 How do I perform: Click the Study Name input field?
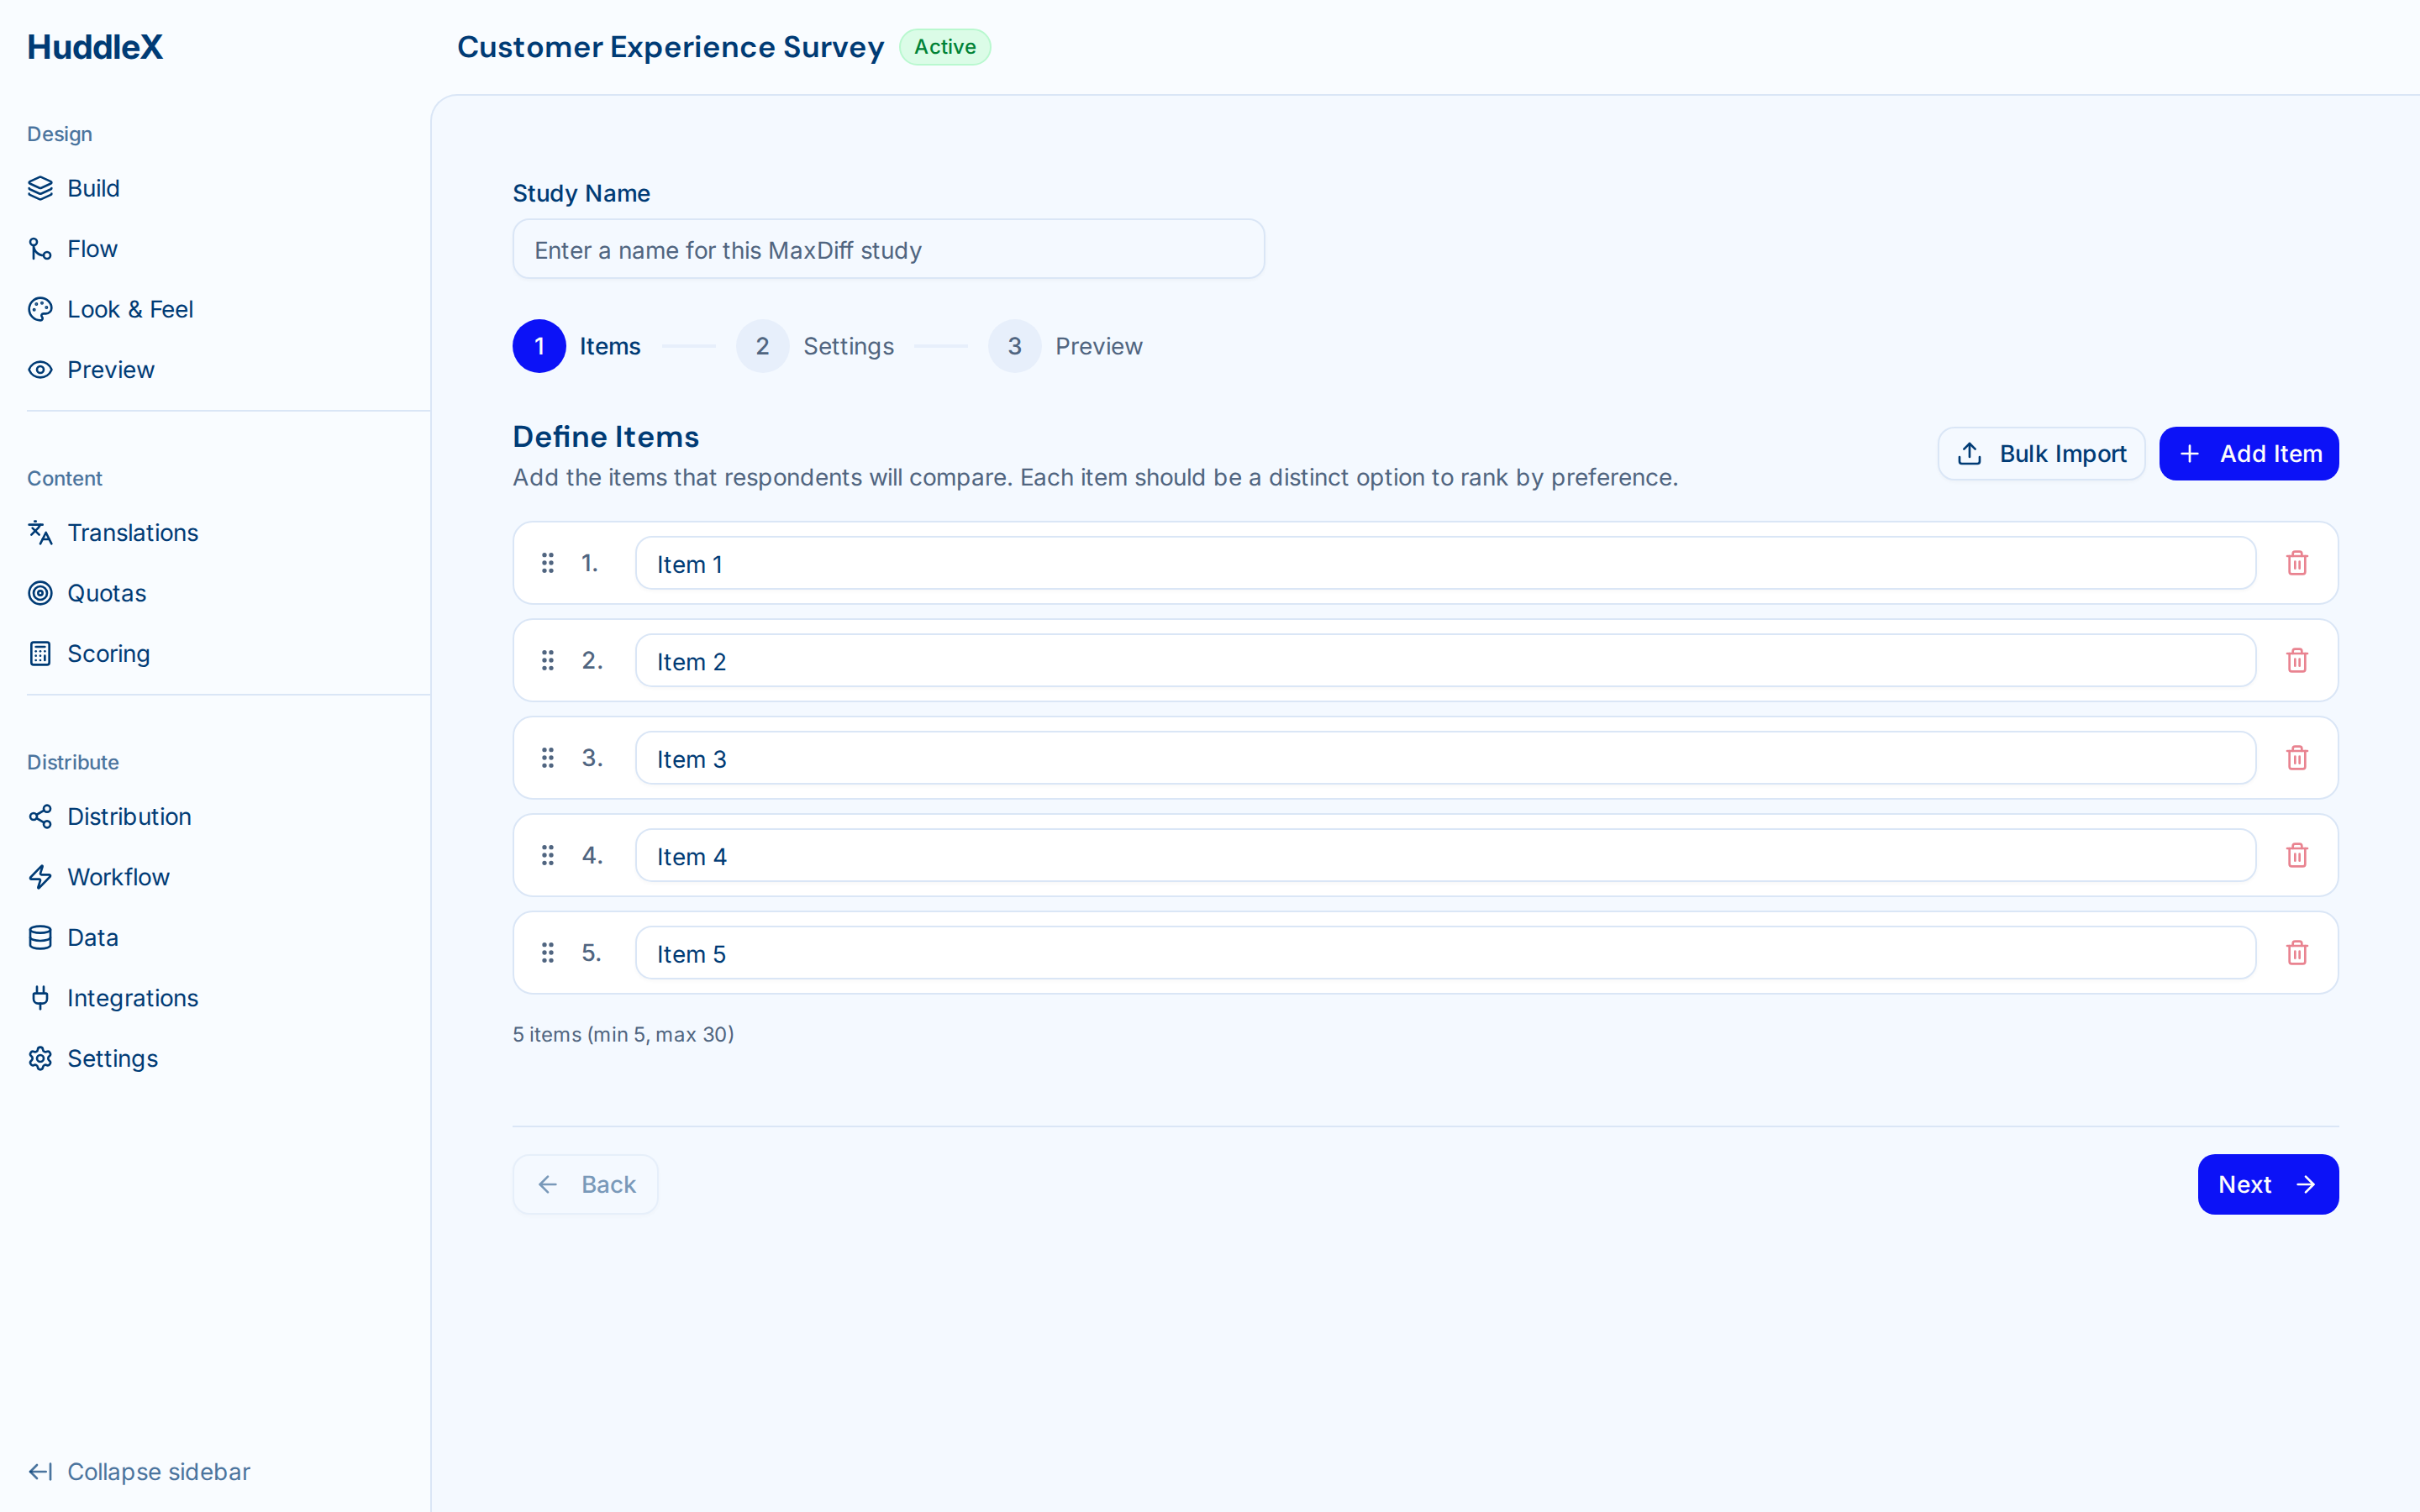coord(888,249)
